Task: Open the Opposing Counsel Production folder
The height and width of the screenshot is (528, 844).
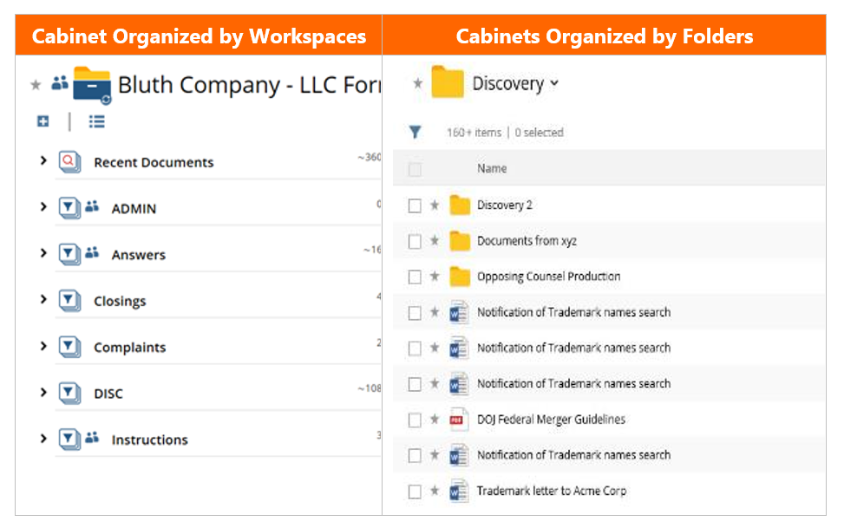Action: click(x=548, y=277)
